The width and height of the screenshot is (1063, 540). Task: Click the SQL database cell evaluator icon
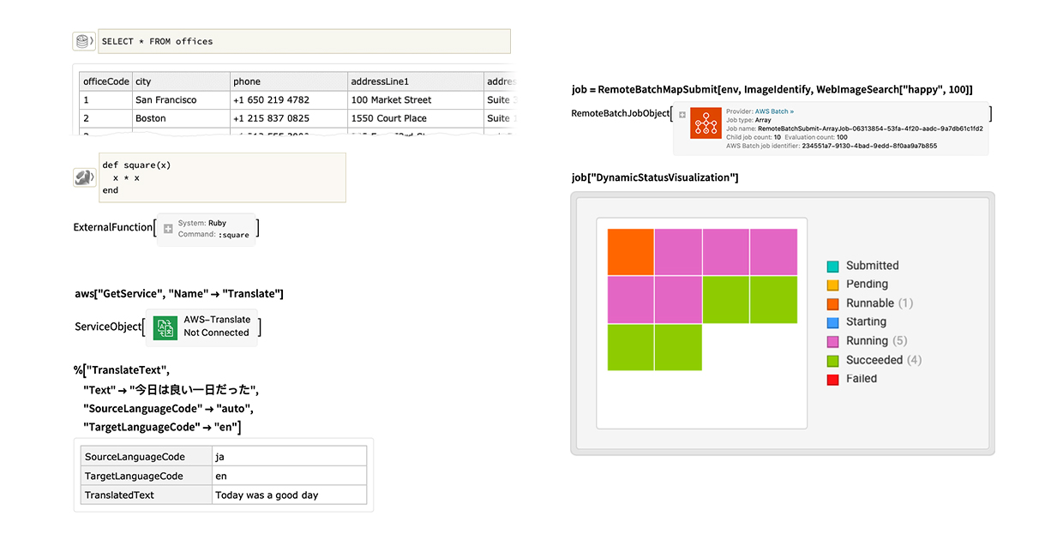[83, 40]
